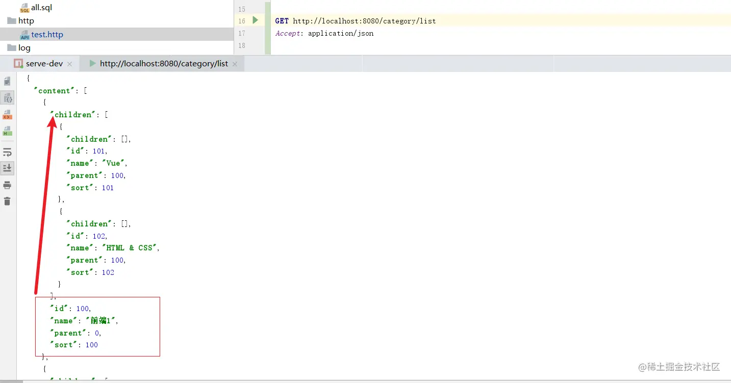Close the category/list result tab
The image size is (731, 383).
point(235,64)
